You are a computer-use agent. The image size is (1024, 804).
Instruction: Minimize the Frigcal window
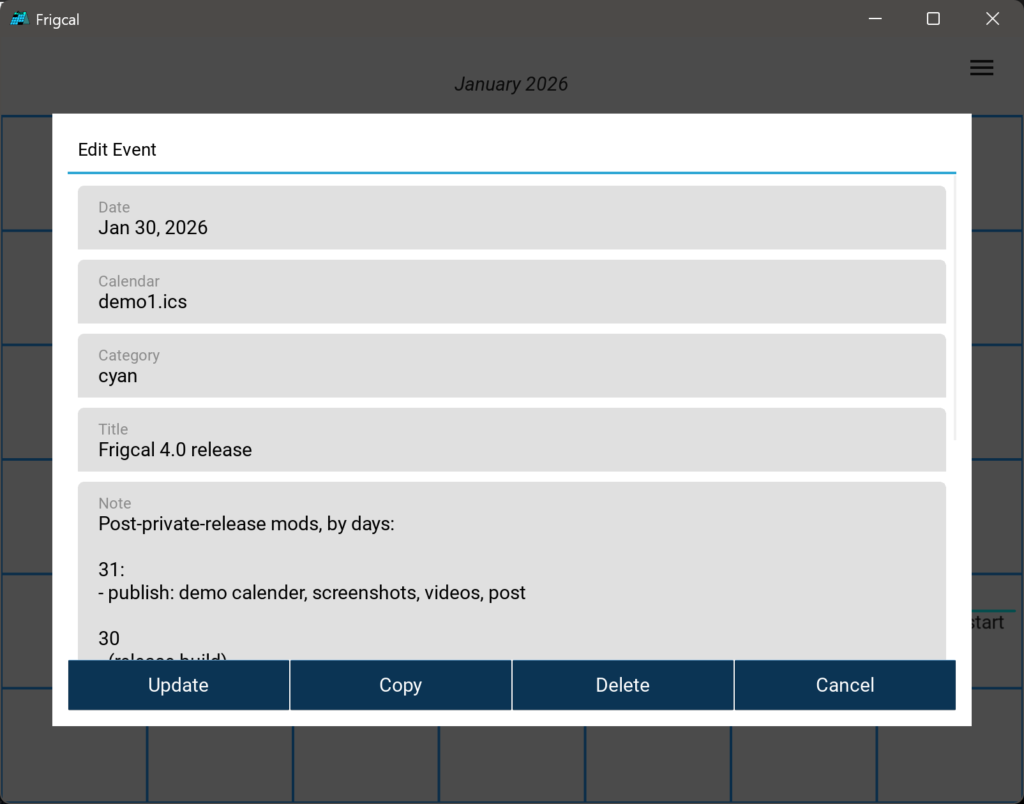875,19
